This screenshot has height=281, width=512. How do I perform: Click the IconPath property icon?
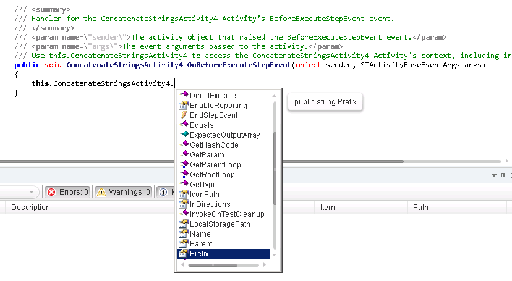coord(183,195)
